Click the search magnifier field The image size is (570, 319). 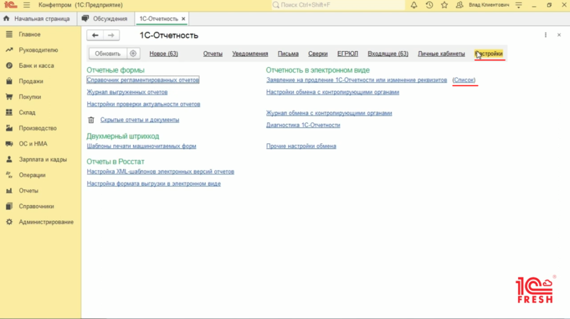point(338,5)
